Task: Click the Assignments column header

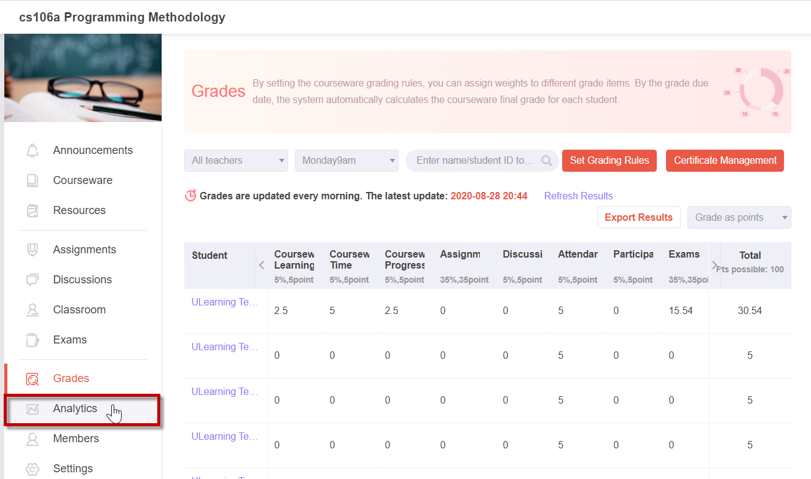Action: tap(460, 254)
